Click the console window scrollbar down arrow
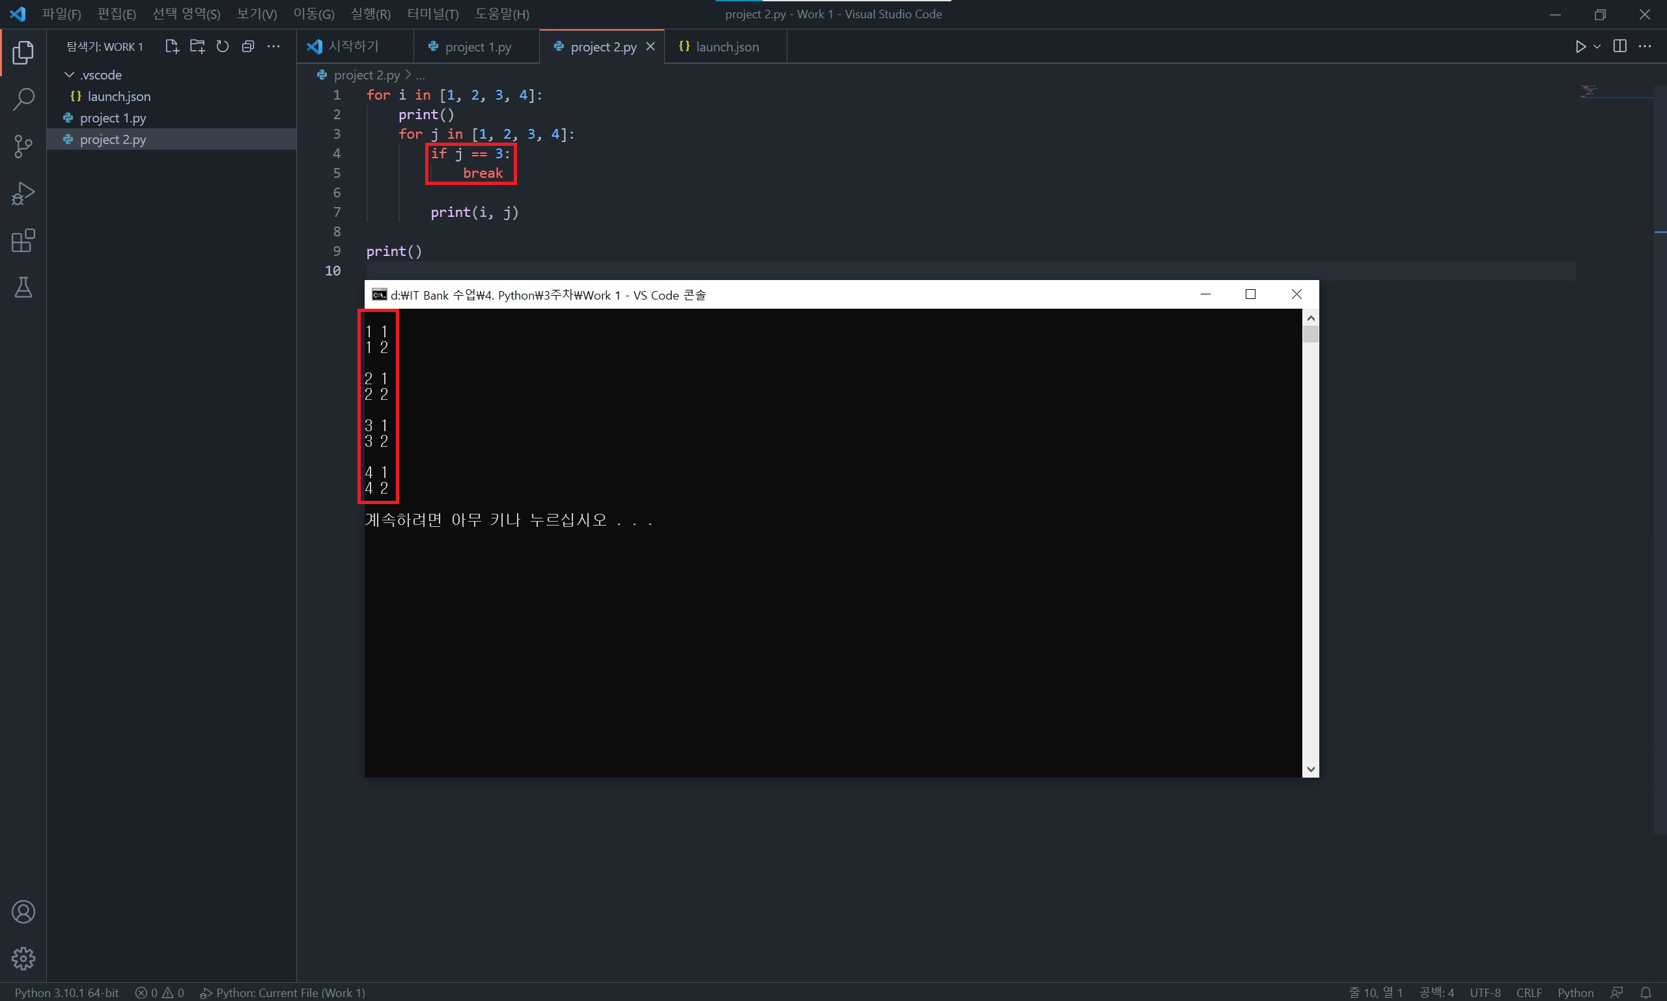 point(1310,769)
